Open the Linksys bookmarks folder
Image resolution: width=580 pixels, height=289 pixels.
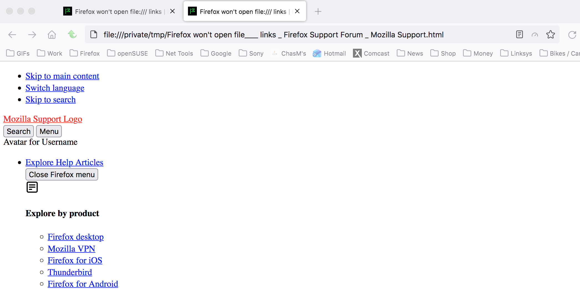tap(516, 53)
